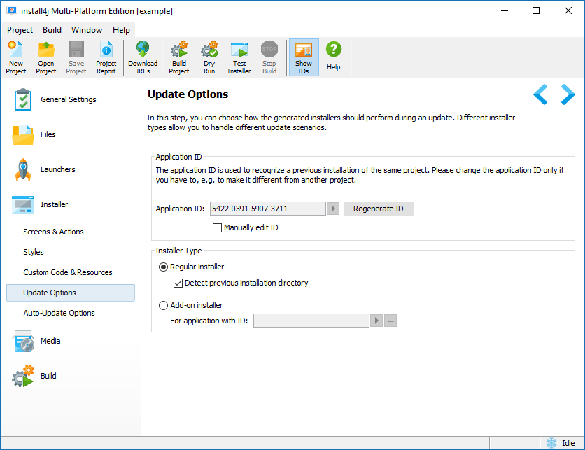Toggle the Show IDs toolbar button
The height and width of the screenshot is (450, 585).
(304, 57)
